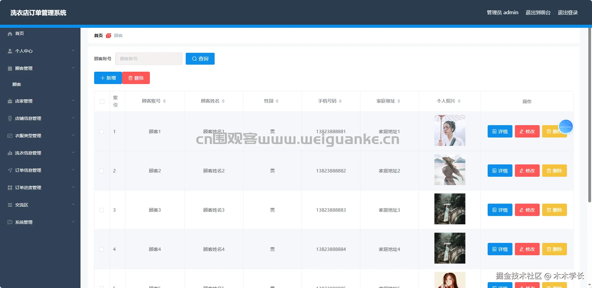Click the 洗衣信息管理 bar chart icon

click(10, 153)
